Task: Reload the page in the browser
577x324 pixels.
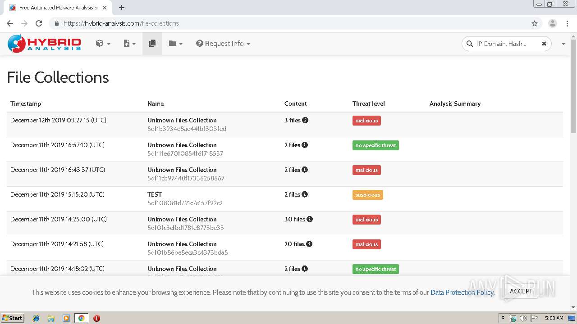Action: tap(39, 23)
